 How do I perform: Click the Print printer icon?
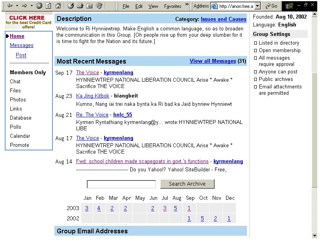point(80,6)
